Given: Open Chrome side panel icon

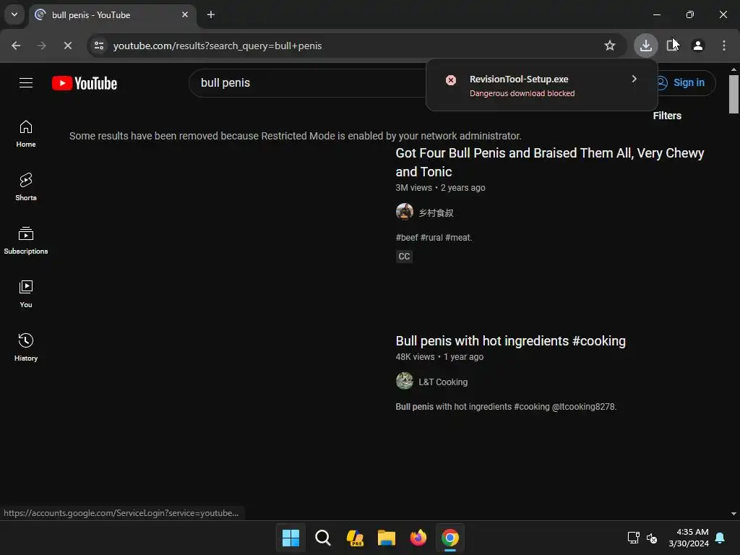Looking at the screenshot, I should tap(672, 46).
